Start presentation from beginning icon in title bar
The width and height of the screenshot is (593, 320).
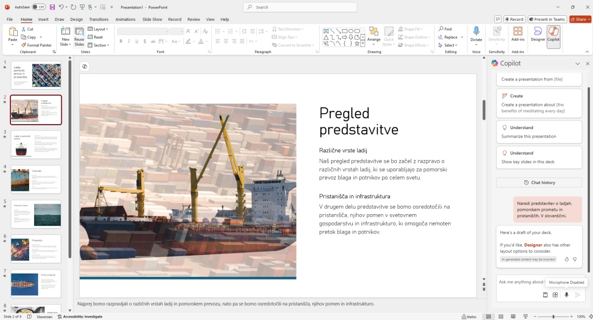(82, 7)
